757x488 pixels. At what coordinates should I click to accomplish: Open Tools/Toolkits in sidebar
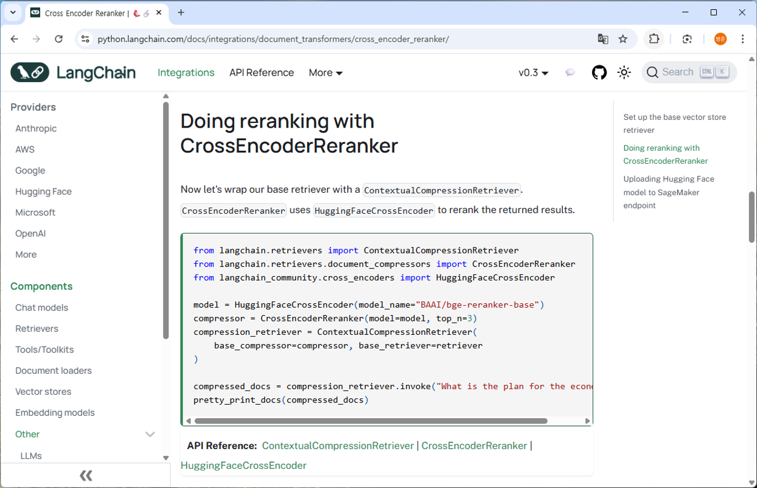point(45,349)
